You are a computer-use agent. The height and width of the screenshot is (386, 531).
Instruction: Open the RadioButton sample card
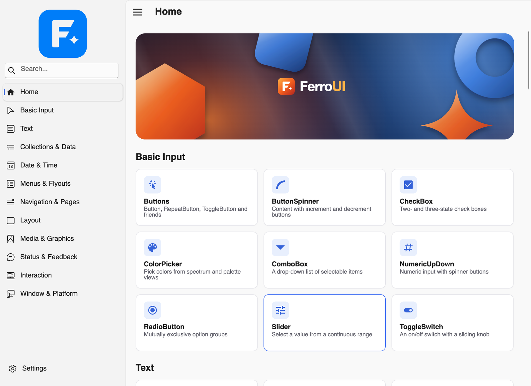[x=196, y=323]
